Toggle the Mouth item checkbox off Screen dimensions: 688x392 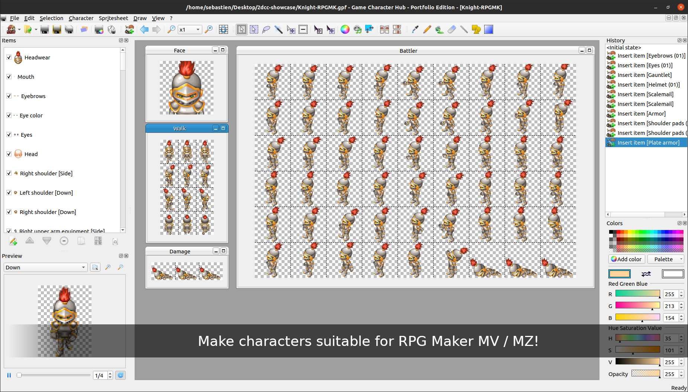9,77
